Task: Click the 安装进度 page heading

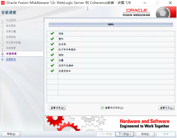Action: pos(9,12)
